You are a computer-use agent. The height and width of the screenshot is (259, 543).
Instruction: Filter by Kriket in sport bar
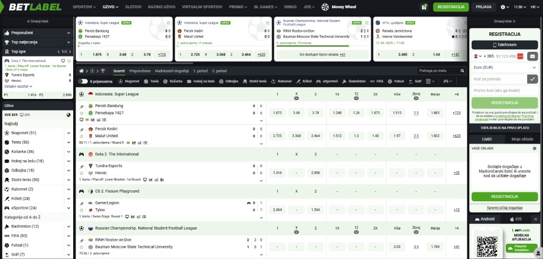pos(304,81)
